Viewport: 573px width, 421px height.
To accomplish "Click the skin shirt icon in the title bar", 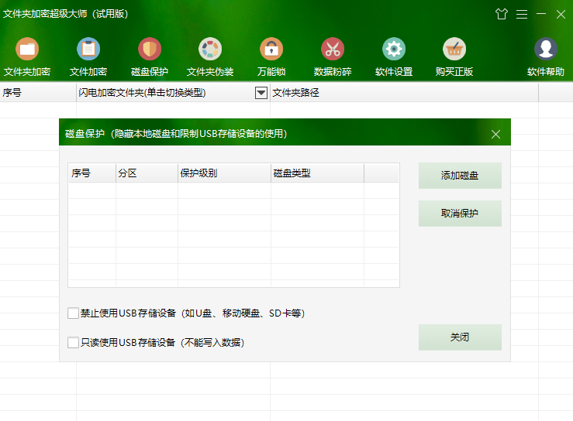I will (501, 14).
